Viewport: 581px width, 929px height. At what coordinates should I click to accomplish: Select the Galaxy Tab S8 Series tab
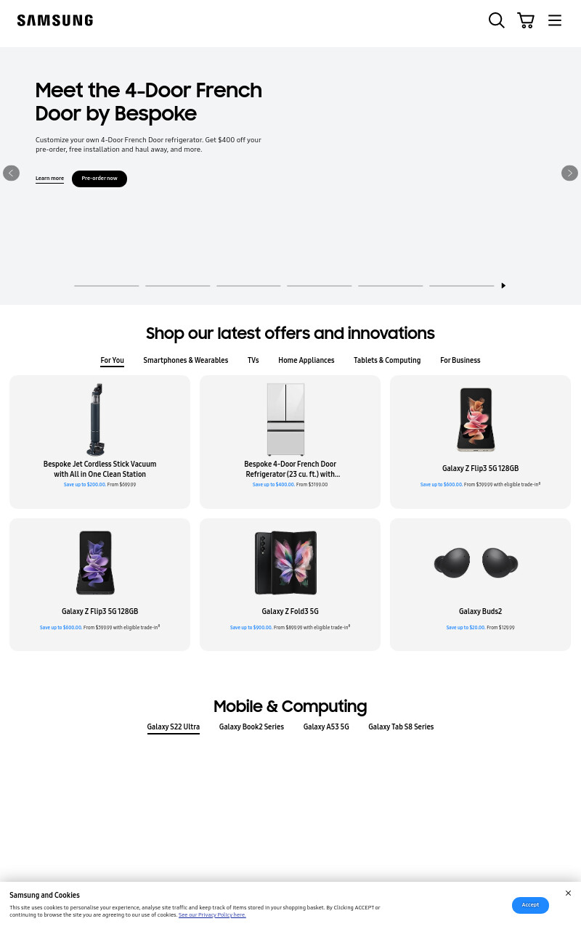401,727
